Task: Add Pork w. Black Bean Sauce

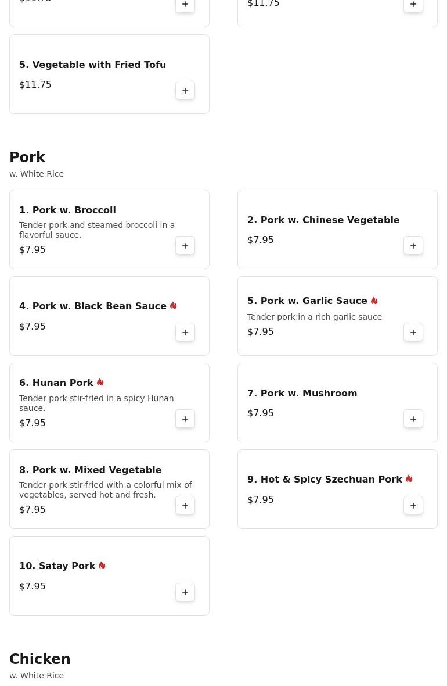Action: click(185, 333)
